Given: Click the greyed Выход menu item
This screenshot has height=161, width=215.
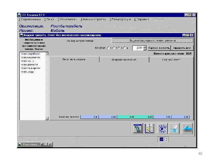Looking at the screenshot, I should pyautogui.click(x=158, y=20).
